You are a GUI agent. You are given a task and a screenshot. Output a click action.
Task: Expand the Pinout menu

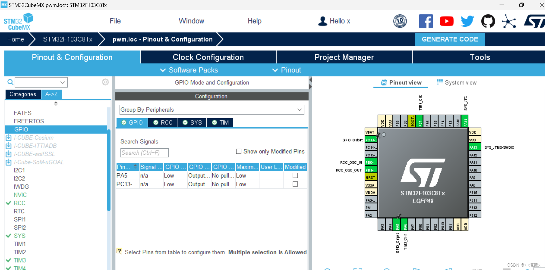[x=287, y=70]
